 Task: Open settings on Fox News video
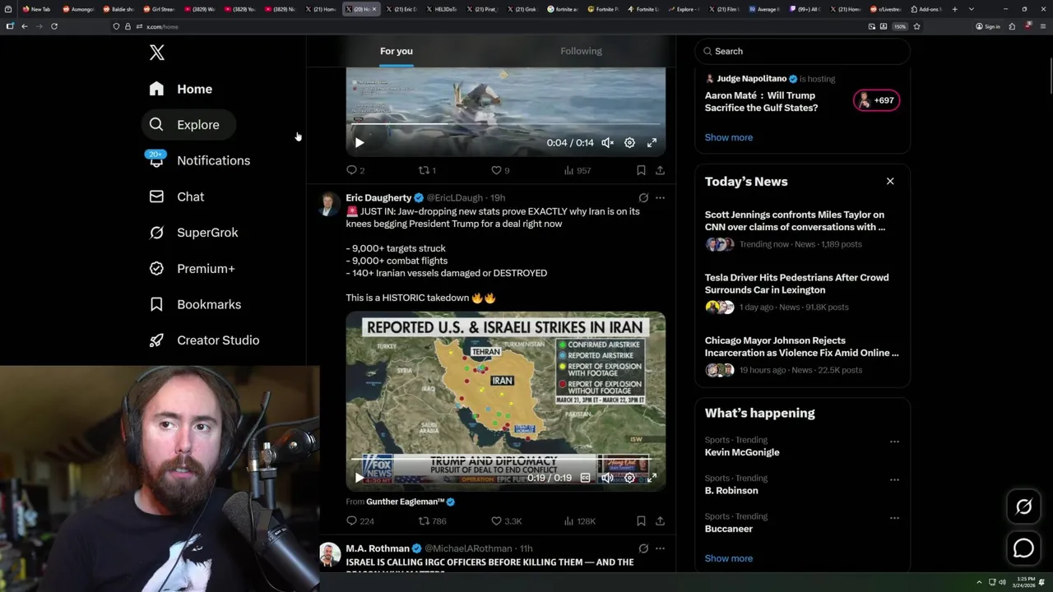[629, 478]
